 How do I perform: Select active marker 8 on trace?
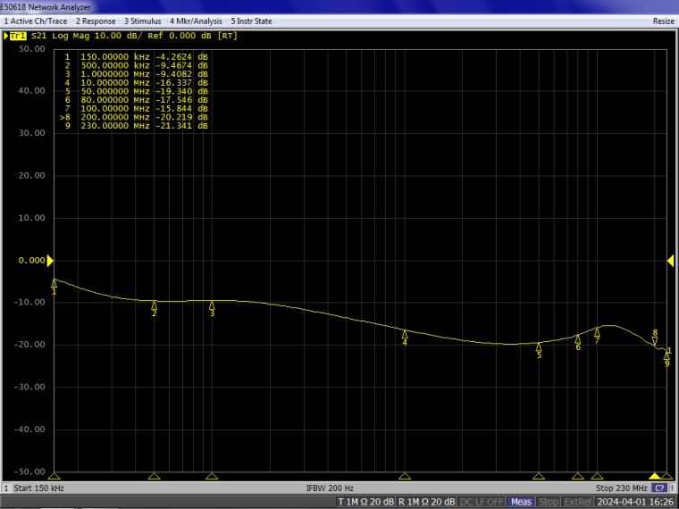coord(655,340)
